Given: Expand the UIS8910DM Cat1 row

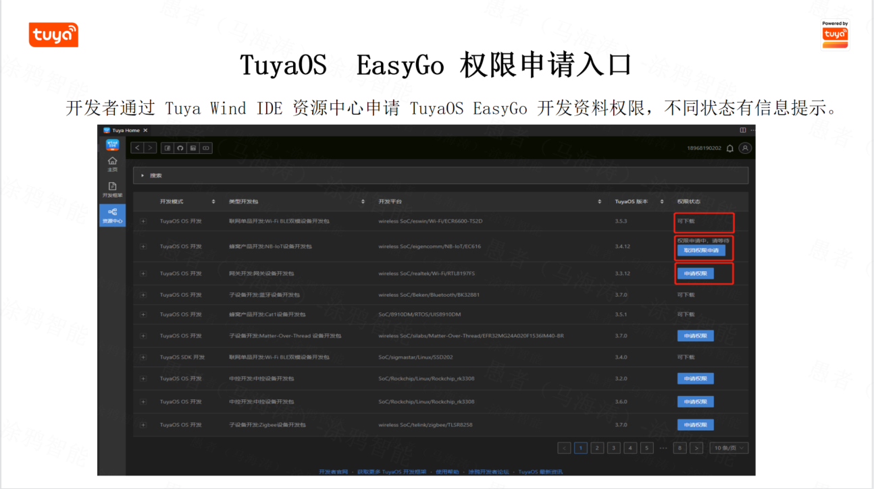Looking at the screenshot, I should click(x=143, y=314).
